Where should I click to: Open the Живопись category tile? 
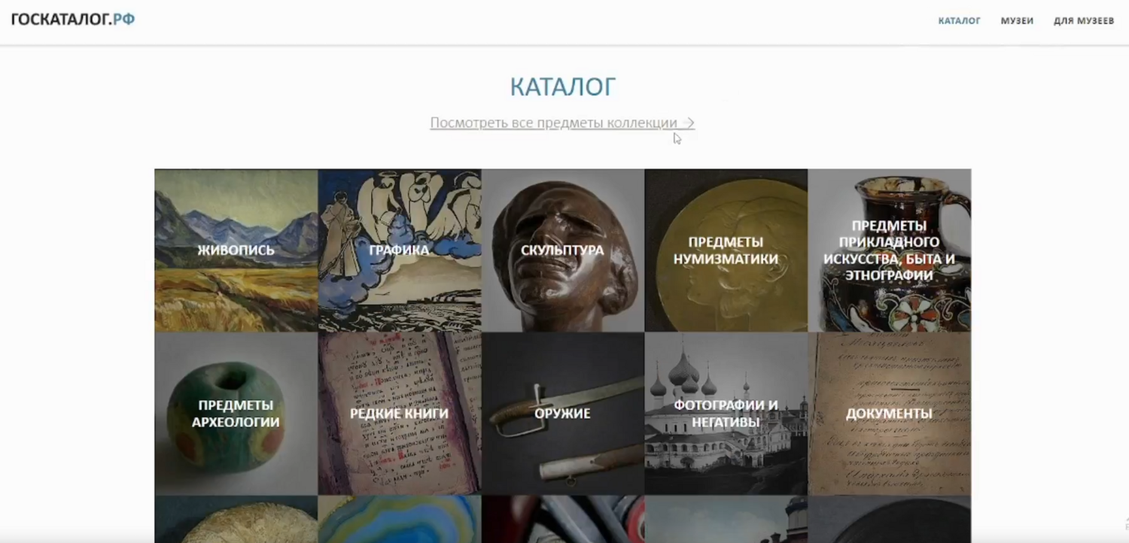point(236,250)
